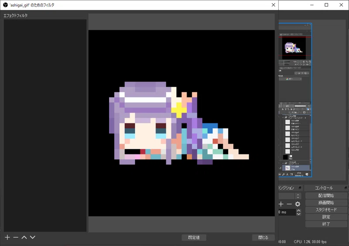Click the empty エフェクトフィルタ list box
349x246 pixels.
pos(45,126)
